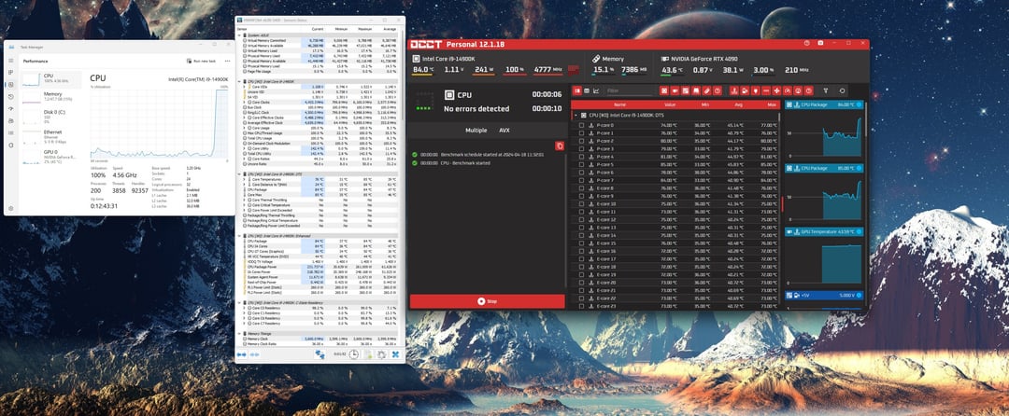
Task: Click OCCT help icon in title bar
Action: [806, 43]
